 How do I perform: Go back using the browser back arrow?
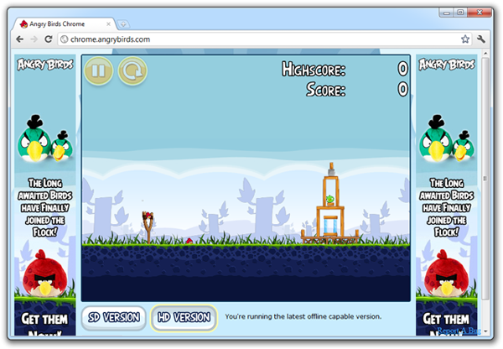tap(19, 39)
